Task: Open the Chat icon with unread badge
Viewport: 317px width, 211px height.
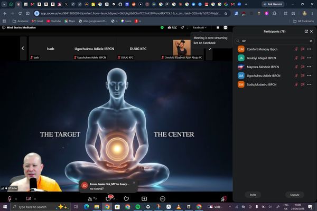Action: [x=108, y=198]
